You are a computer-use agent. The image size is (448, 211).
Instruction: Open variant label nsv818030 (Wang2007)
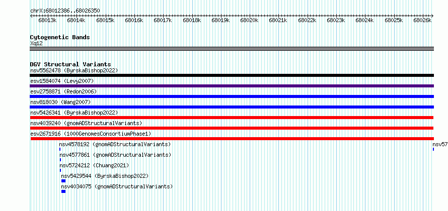(60, 102)
